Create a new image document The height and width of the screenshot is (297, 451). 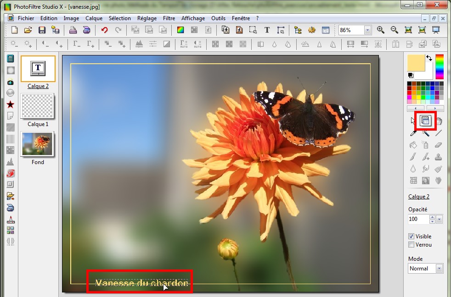click(14, 30)
